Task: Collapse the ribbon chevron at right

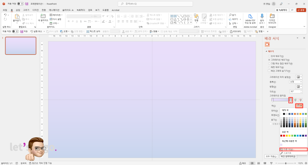Action: pyautogui.click(x=304, y=26)
